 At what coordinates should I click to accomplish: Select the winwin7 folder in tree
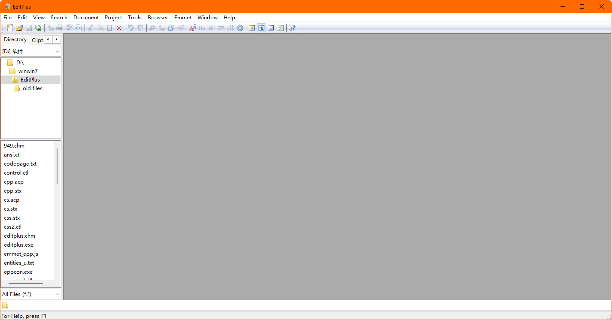coord(27,71)
